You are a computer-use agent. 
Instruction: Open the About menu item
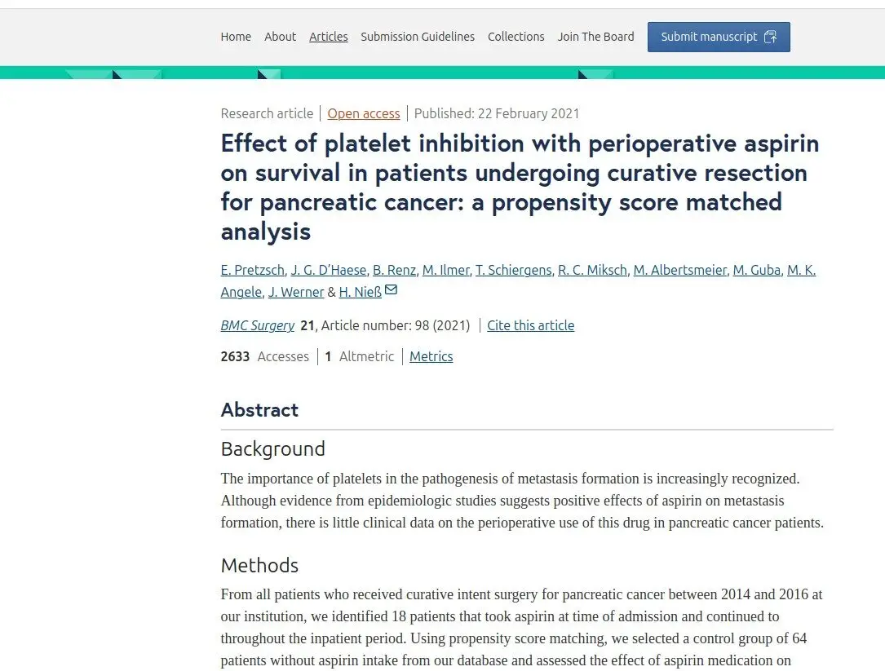280,37
